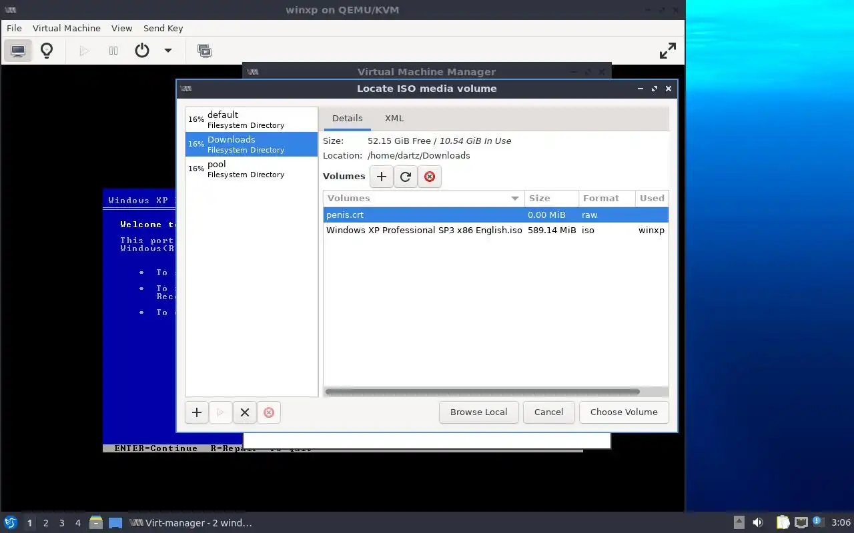Viewport: 854px width, 533px height.
Task: Open the update notifier tray icon
Action: pos(818,522)
